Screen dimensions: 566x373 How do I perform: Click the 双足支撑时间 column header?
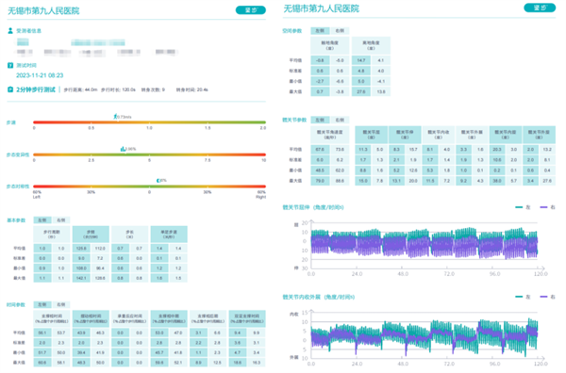point(247,318)
